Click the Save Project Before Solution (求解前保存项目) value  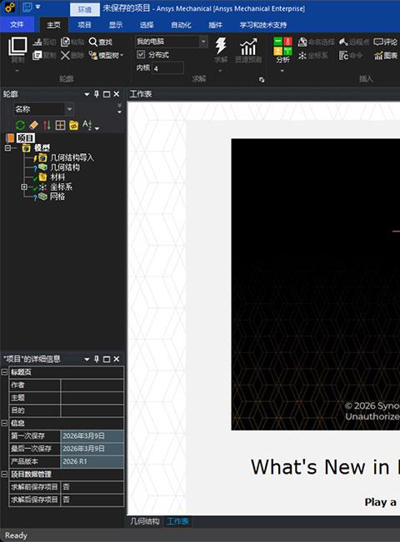[92, 487]
